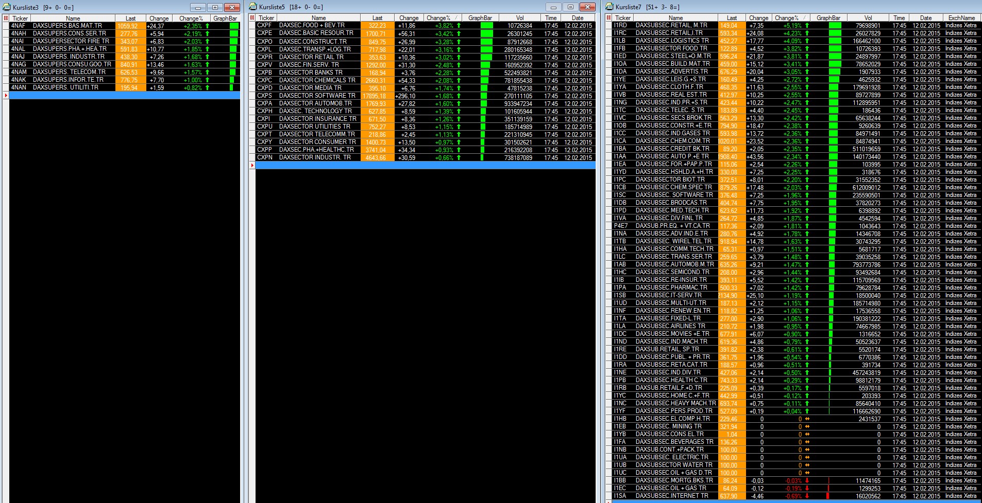The image size is (982, 503).
Task: Click the Last column header in Kursliste7
Action: [732, 18]
